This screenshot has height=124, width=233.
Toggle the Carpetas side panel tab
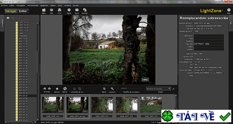pos(2,26)
